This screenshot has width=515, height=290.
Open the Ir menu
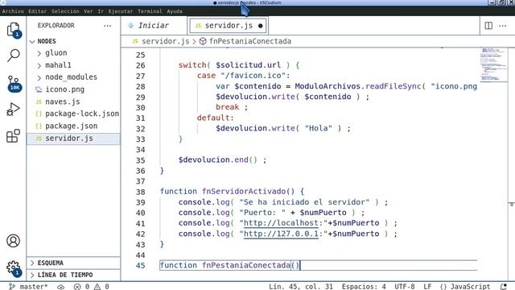101,11
